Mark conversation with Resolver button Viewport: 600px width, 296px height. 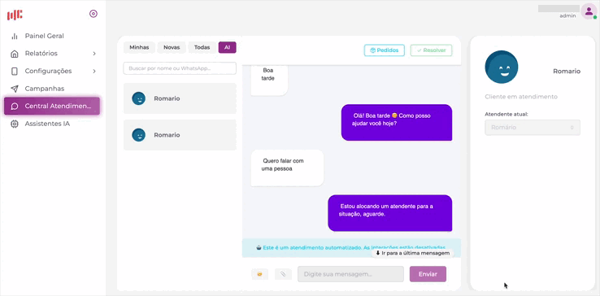click(431, 50)
